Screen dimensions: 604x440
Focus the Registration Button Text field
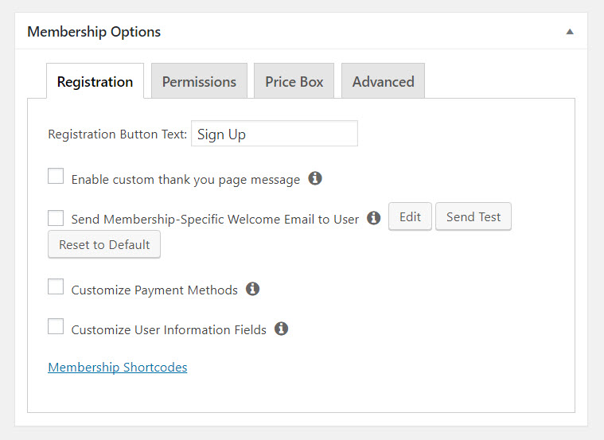275,134
